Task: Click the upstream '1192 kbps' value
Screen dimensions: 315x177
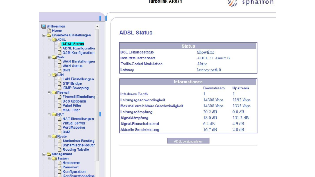Action: click(241, 100)
